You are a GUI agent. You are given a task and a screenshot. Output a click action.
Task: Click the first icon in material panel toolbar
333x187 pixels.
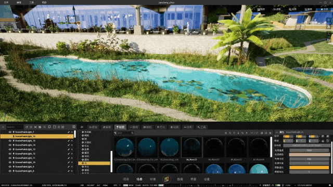point(226,133)
